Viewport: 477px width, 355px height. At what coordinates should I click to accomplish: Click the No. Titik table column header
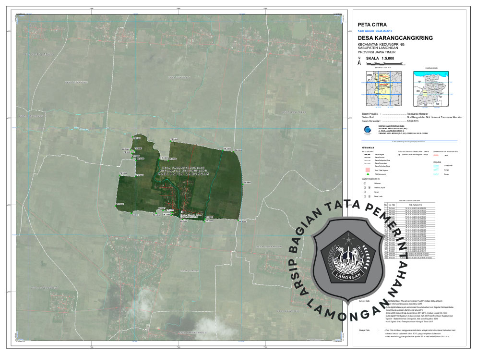click(x=392, y=204)
